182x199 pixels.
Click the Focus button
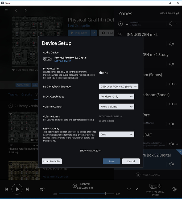point(106,33)
